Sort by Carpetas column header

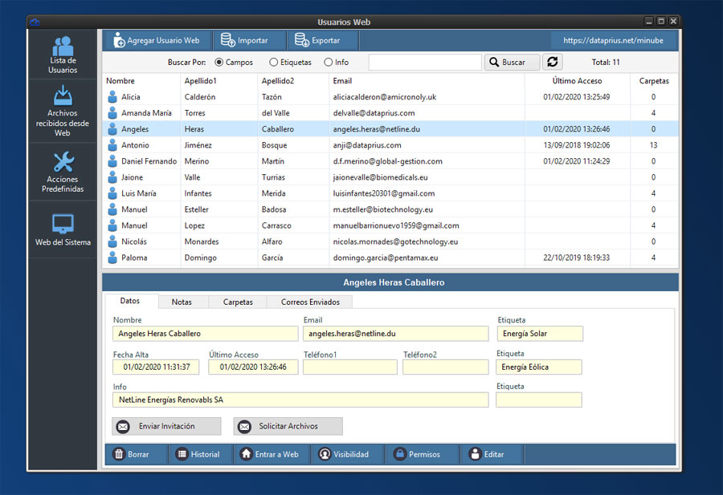pyautogui.click(x=654, y=80)
